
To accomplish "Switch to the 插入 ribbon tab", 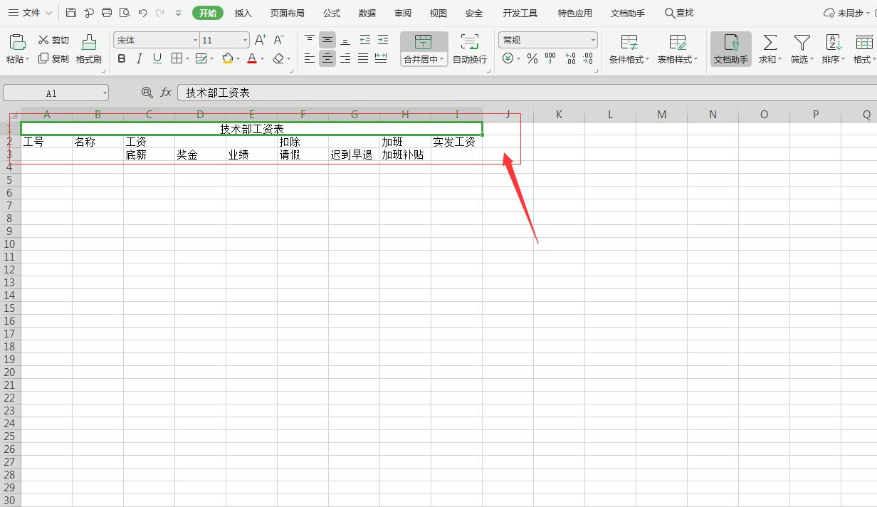I will [x=243, y=12].
